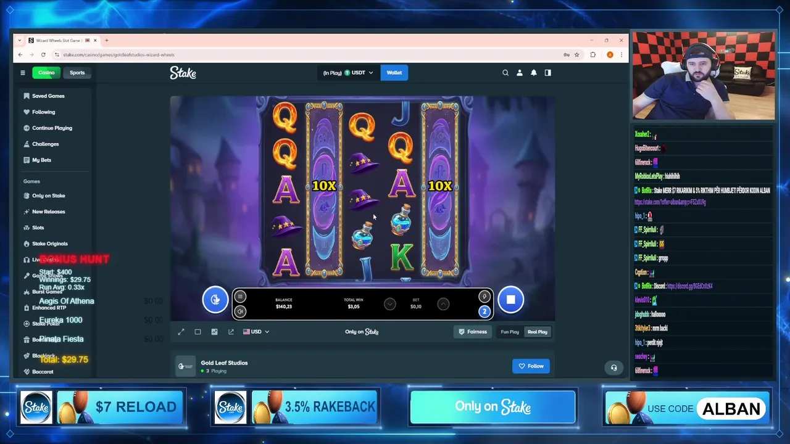Click the game logo button left of the control bar
790x444 pixels.
215,300
